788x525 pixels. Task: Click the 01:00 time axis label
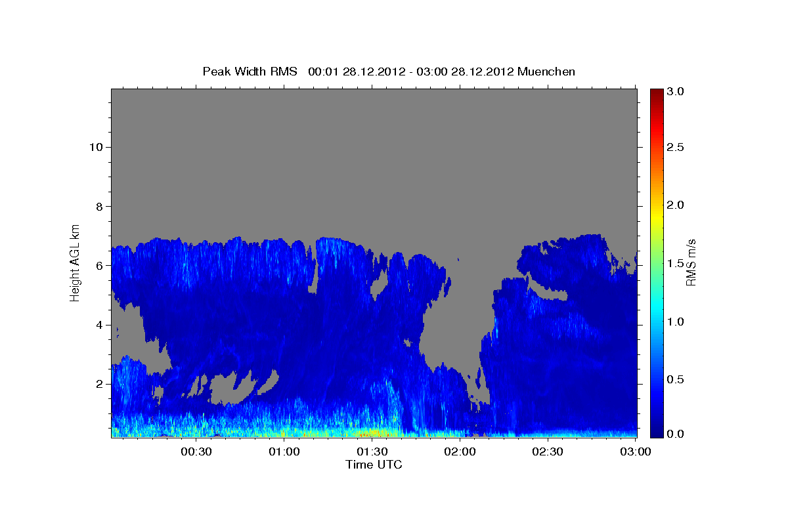tap(284, 452)
